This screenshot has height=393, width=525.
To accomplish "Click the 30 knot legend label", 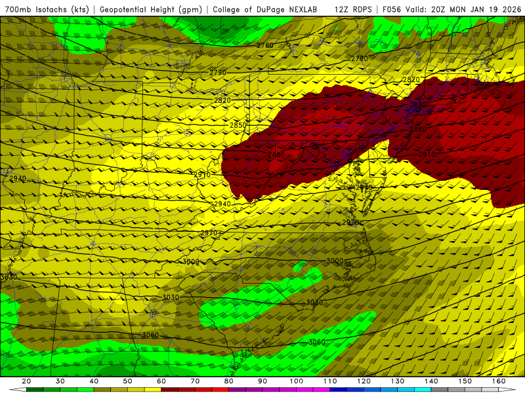I will (x=60, y=381).
